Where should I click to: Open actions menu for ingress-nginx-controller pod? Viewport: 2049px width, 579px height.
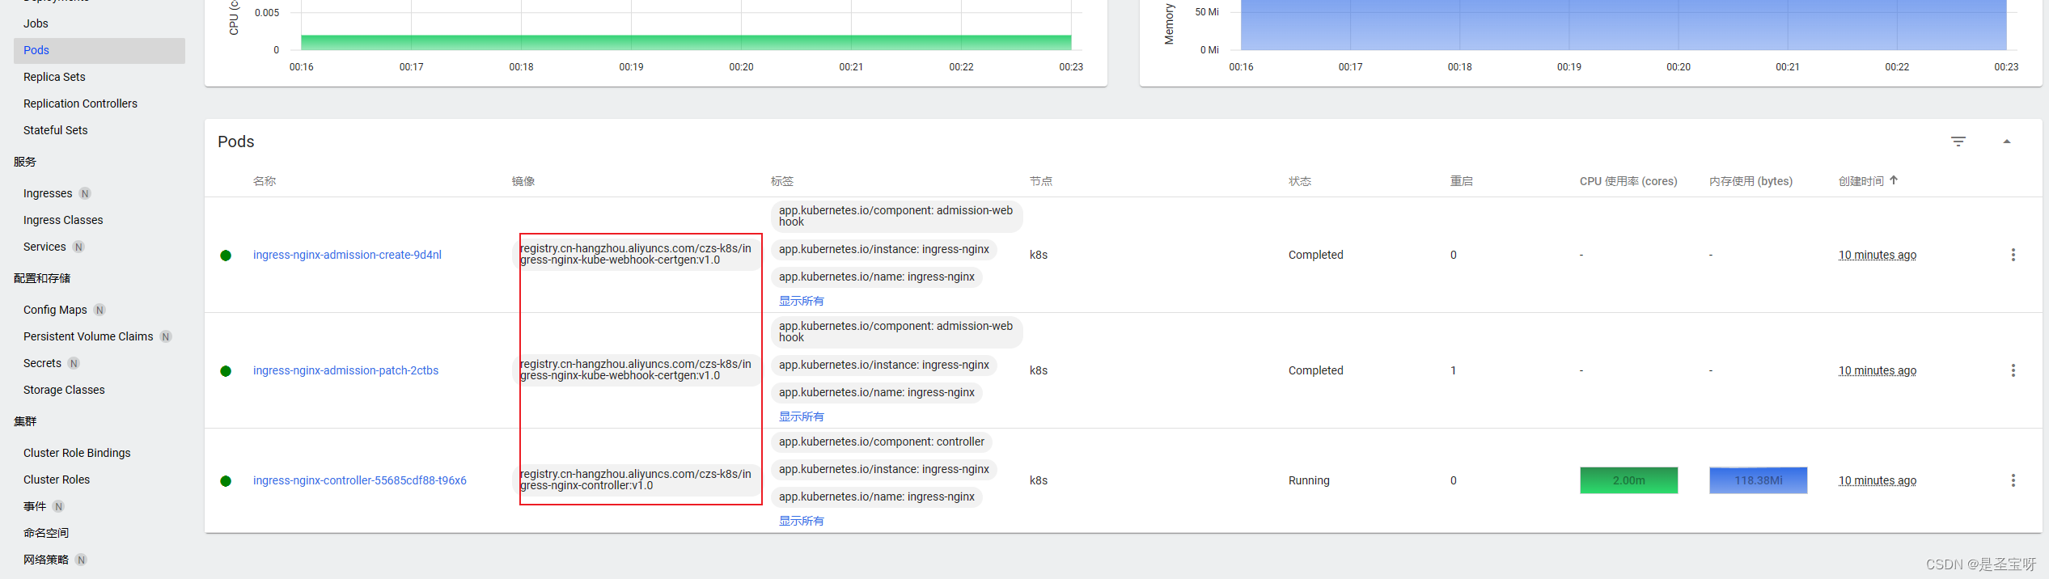[x=2013, y=480]
